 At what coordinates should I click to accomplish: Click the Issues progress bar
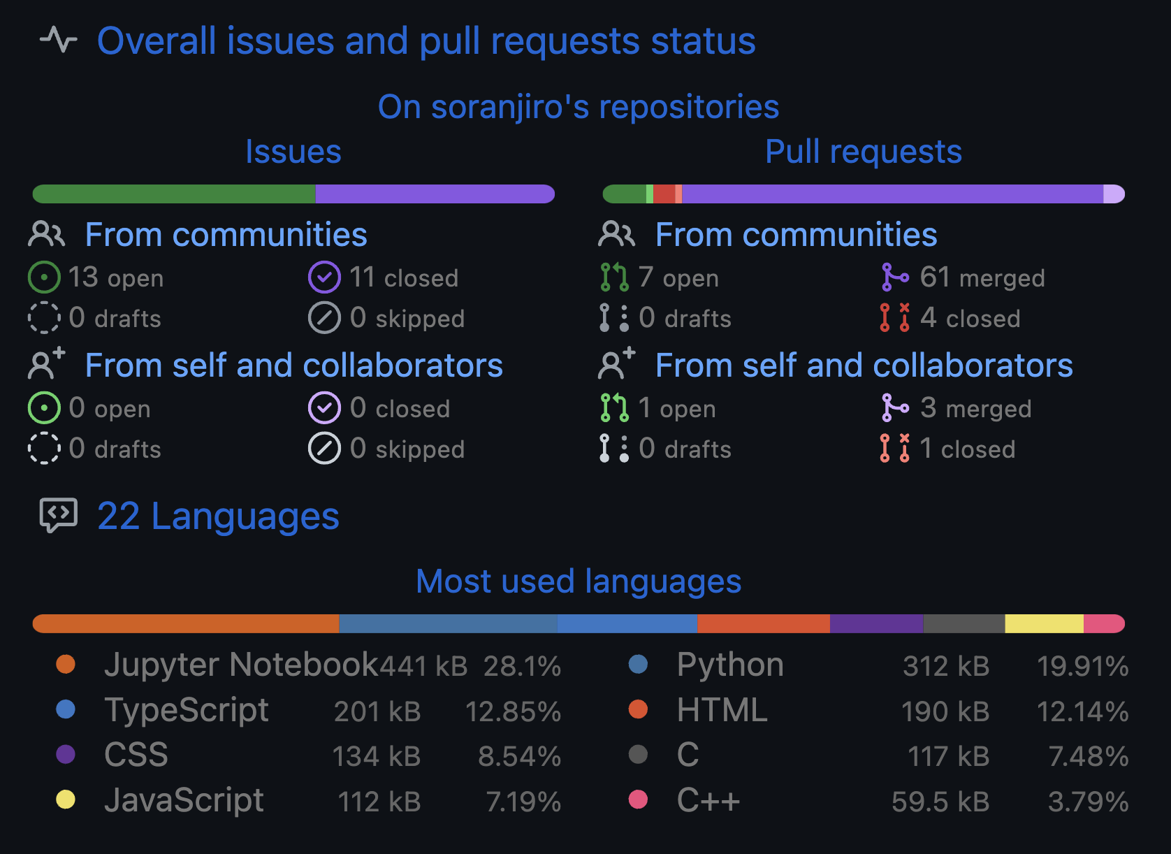(x=293, y=194)
